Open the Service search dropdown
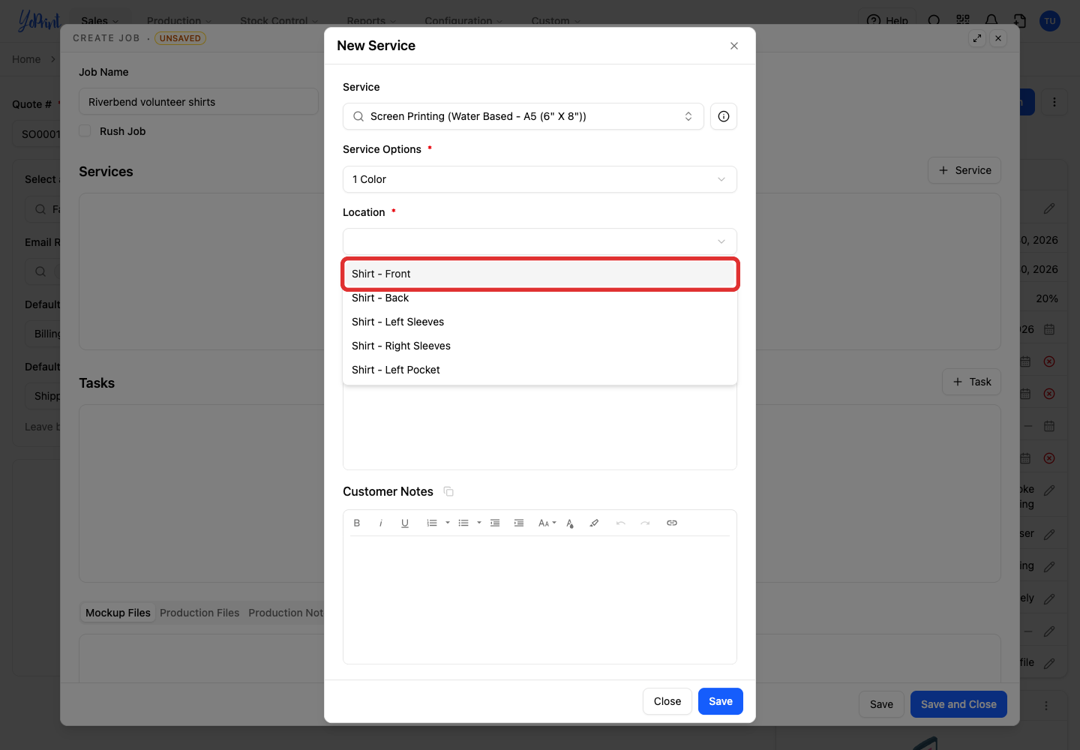Screen dimensions: 1080x750 tap(523, 116)
